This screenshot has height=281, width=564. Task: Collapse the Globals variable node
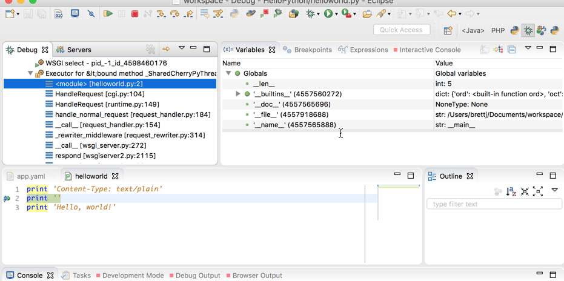pyautogui.click(x=228, y=73)
